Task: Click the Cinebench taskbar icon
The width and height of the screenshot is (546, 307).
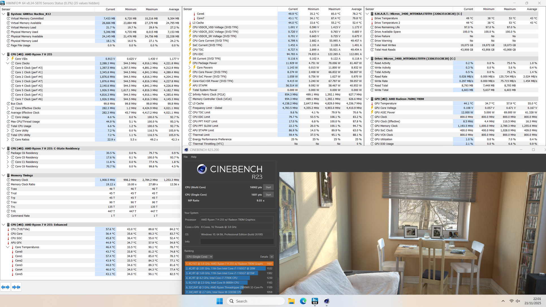Action: coord(327,301)
